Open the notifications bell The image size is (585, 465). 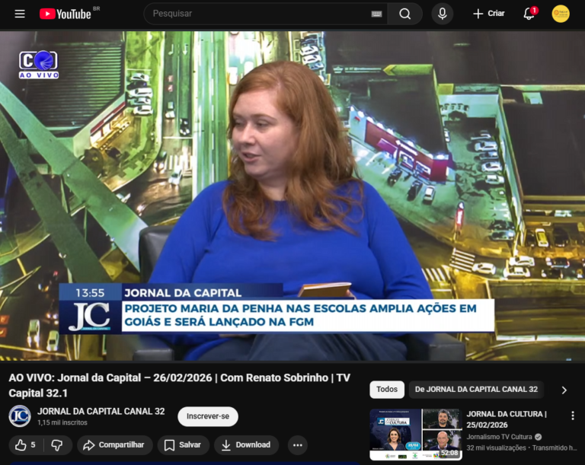[529, 14]
